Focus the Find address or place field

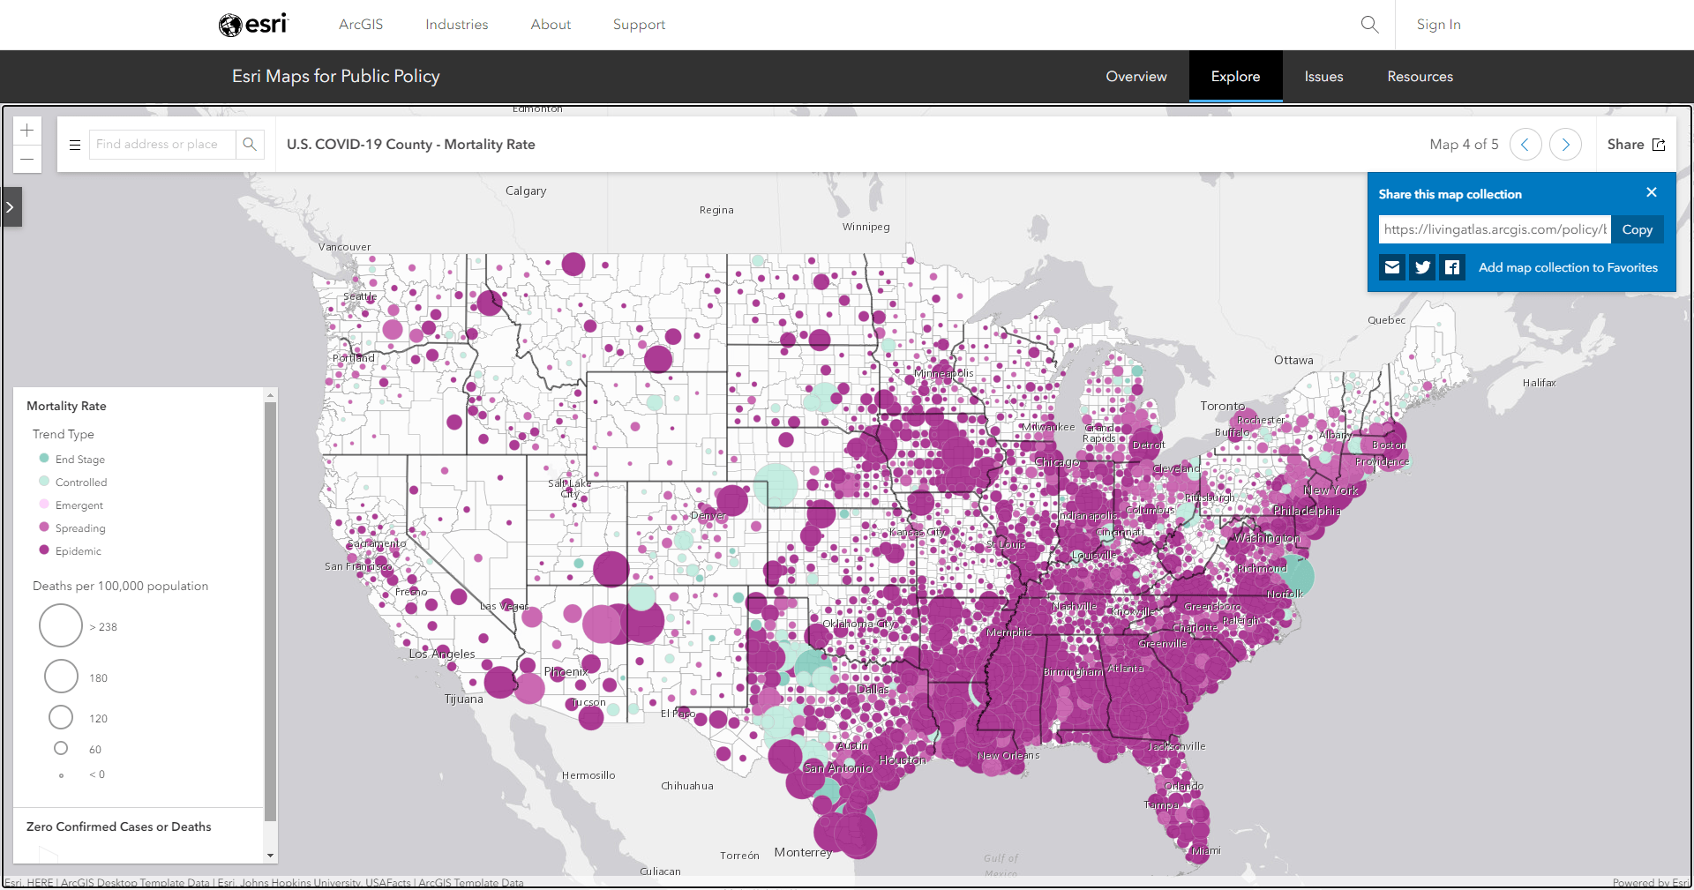162,144
